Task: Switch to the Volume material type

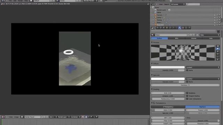Action: tap(194, 38)
